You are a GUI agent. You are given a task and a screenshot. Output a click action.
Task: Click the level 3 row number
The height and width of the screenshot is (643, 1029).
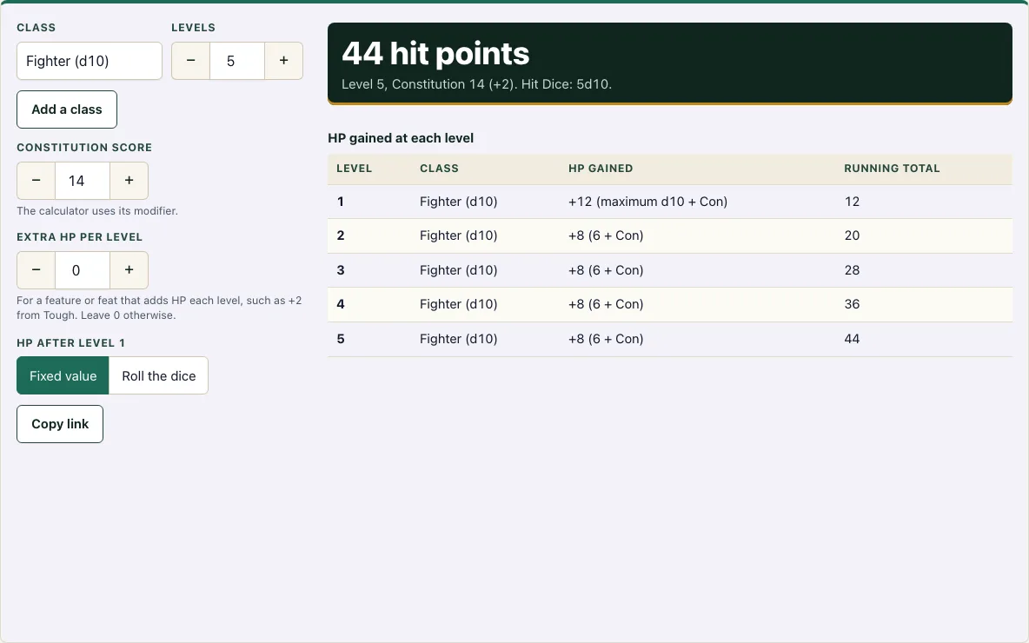(x=341, y=270)
